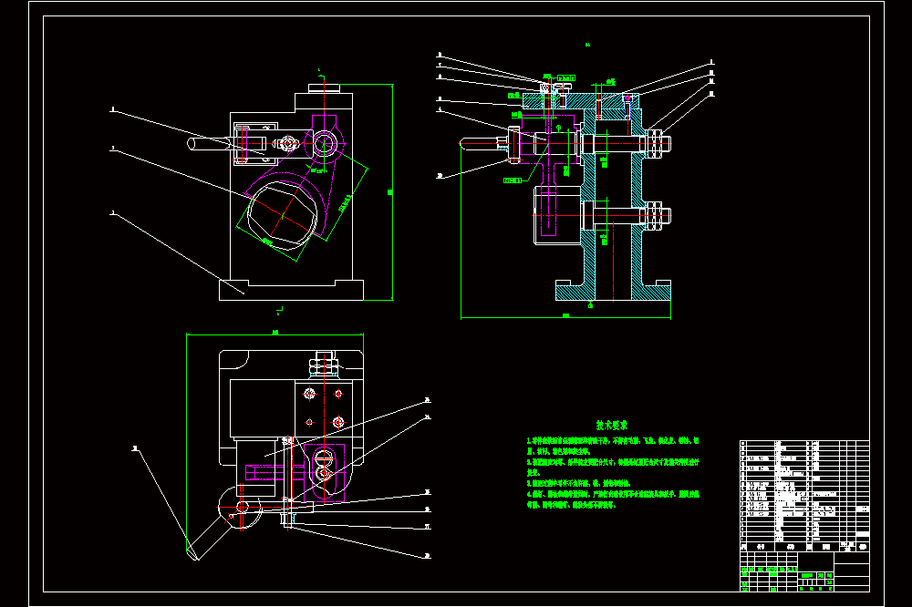Select the width dimension above the plan view
The height and width of the screenshot is (607, 912).
click(275, 334)
